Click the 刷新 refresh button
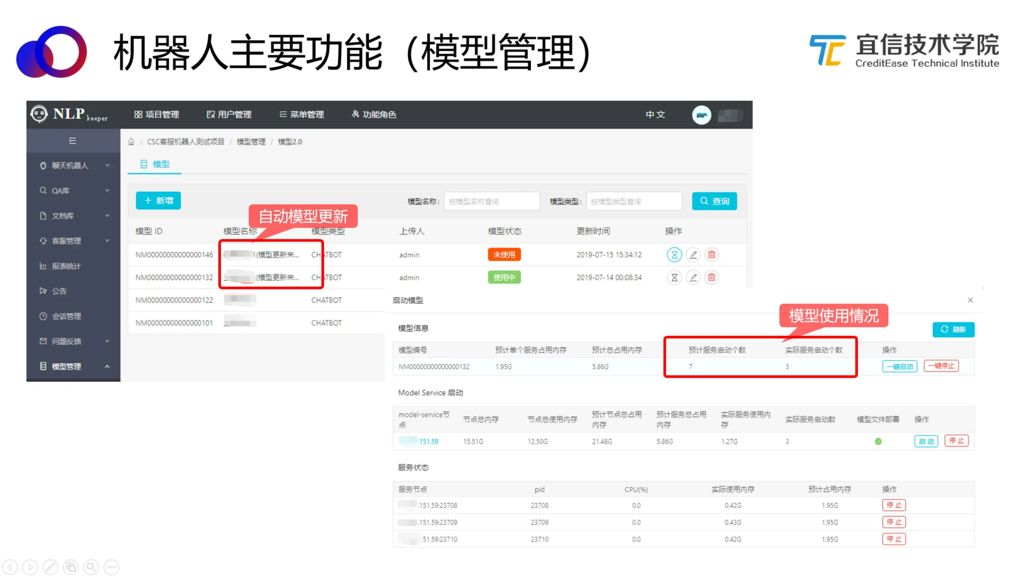 [x=953, y=329]
